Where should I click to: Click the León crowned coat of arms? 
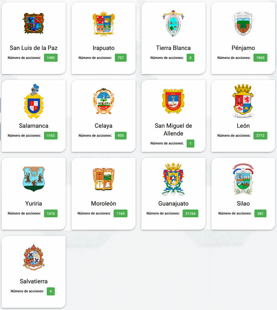coord(243,101)
